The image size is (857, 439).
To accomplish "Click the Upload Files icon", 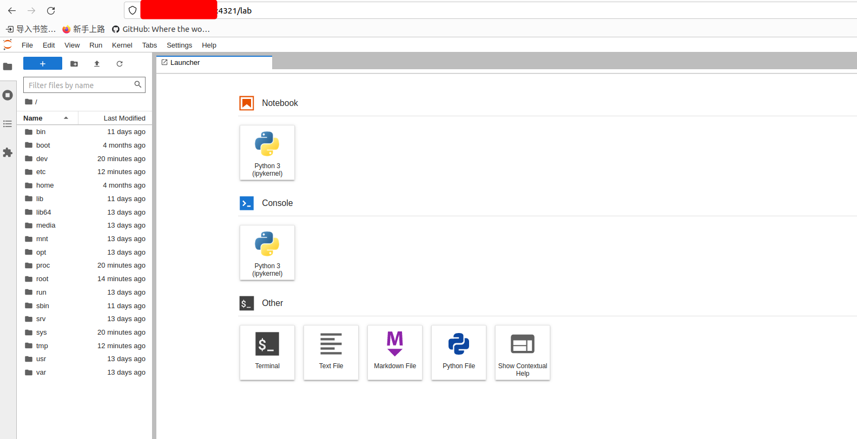I will coord(97,64).
